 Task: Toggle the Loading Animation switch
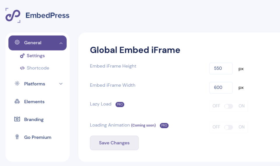(228, 127)
